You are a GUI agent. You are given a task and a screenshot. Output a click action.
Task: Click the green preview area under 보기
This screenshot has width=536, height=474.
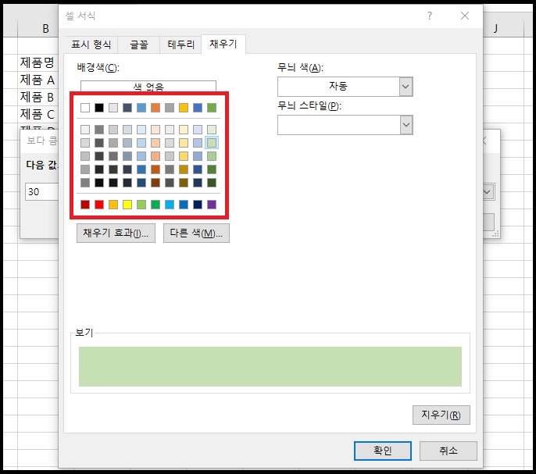click(x=270, y=367)
